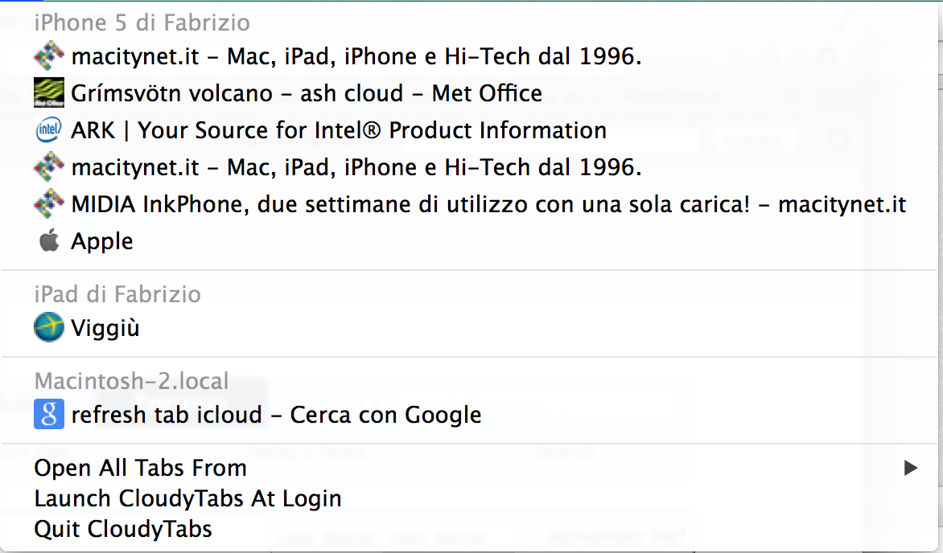Select the iPad di Fabrizio device section
This screenshot has width=943, height=553.
pyautogui.click(x=117, y=294)
